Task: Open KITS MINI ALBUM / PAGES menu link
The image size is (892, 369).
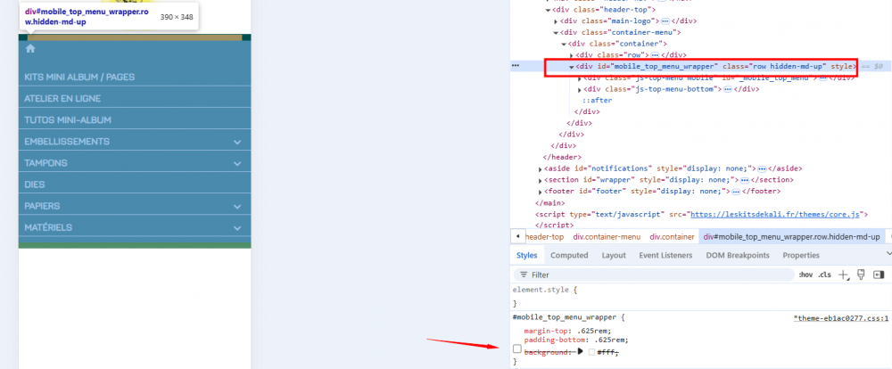Action: pos(79,77)
